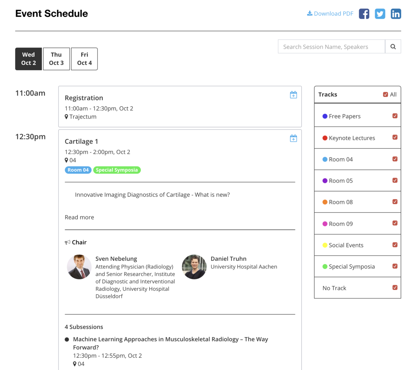Click the search magnifier button
411x370 pixels.
[393, 47]
